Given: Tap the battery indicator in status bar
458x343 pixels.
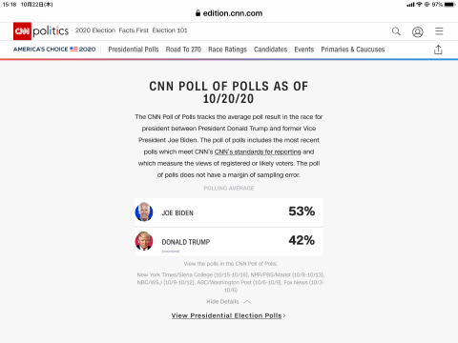Looking at the screenshot, I should pyautogui.click(x=449, y=5).
